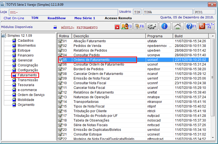
Task: Select the Pedidos de Venda row
Action: (x=133, y=46)
